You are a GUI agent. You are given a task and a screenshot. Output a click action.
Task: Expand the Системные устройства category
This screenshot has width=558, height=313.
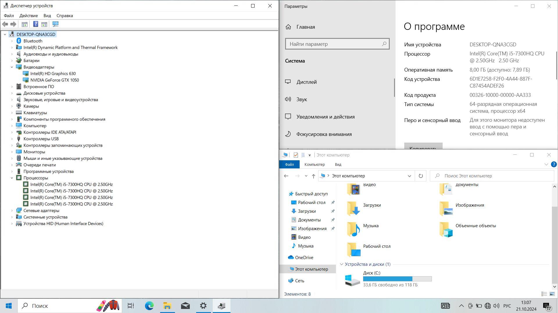coord(12,217)
